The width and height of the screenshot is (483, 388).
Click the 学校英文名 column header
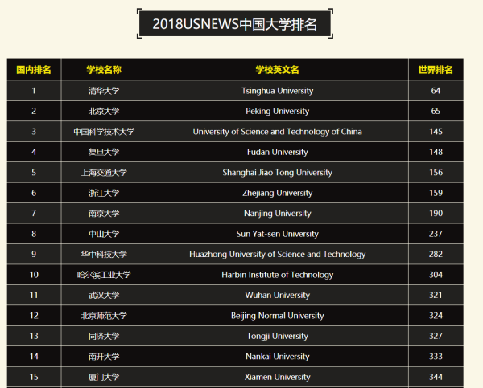pyautogui.click(x=277, y=69)
